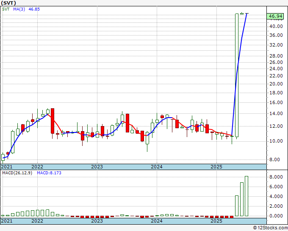Click the MA(3) indicator label

(x=19, y=9)
